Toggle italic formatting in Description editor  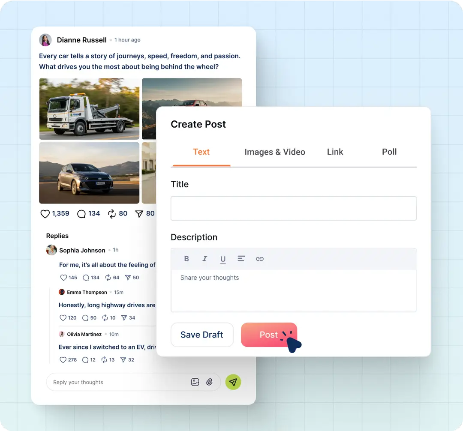(x=204, y=259)
